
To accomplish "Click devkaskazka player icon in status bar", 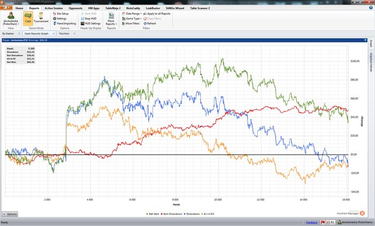I will tap(339, 222).
